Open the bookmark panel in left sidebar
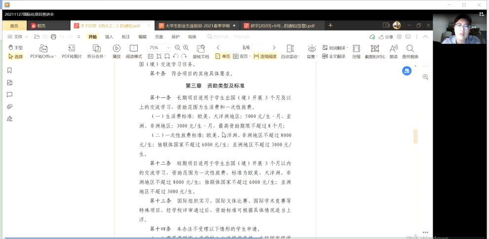This screenshot has height=239, width=489. point(9,71)
